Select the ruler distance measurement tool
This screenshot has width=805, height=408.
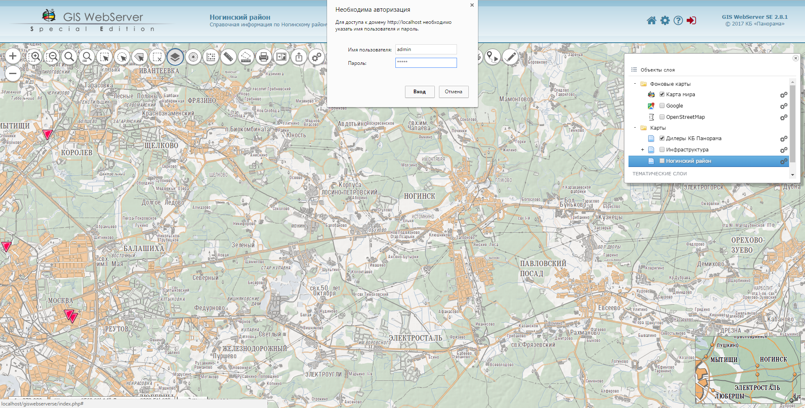[x=228, y=56]
